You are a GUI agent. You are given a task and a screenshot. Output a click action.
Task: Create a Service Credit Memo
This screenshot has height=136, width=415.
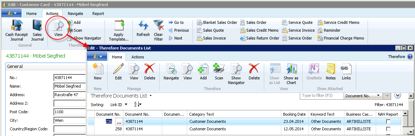tap(338, 22)
